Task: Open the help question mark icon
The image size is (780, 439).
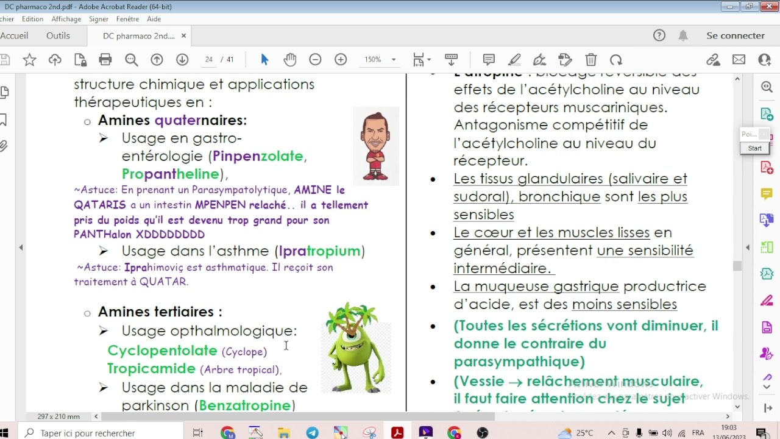Action: 659,35
